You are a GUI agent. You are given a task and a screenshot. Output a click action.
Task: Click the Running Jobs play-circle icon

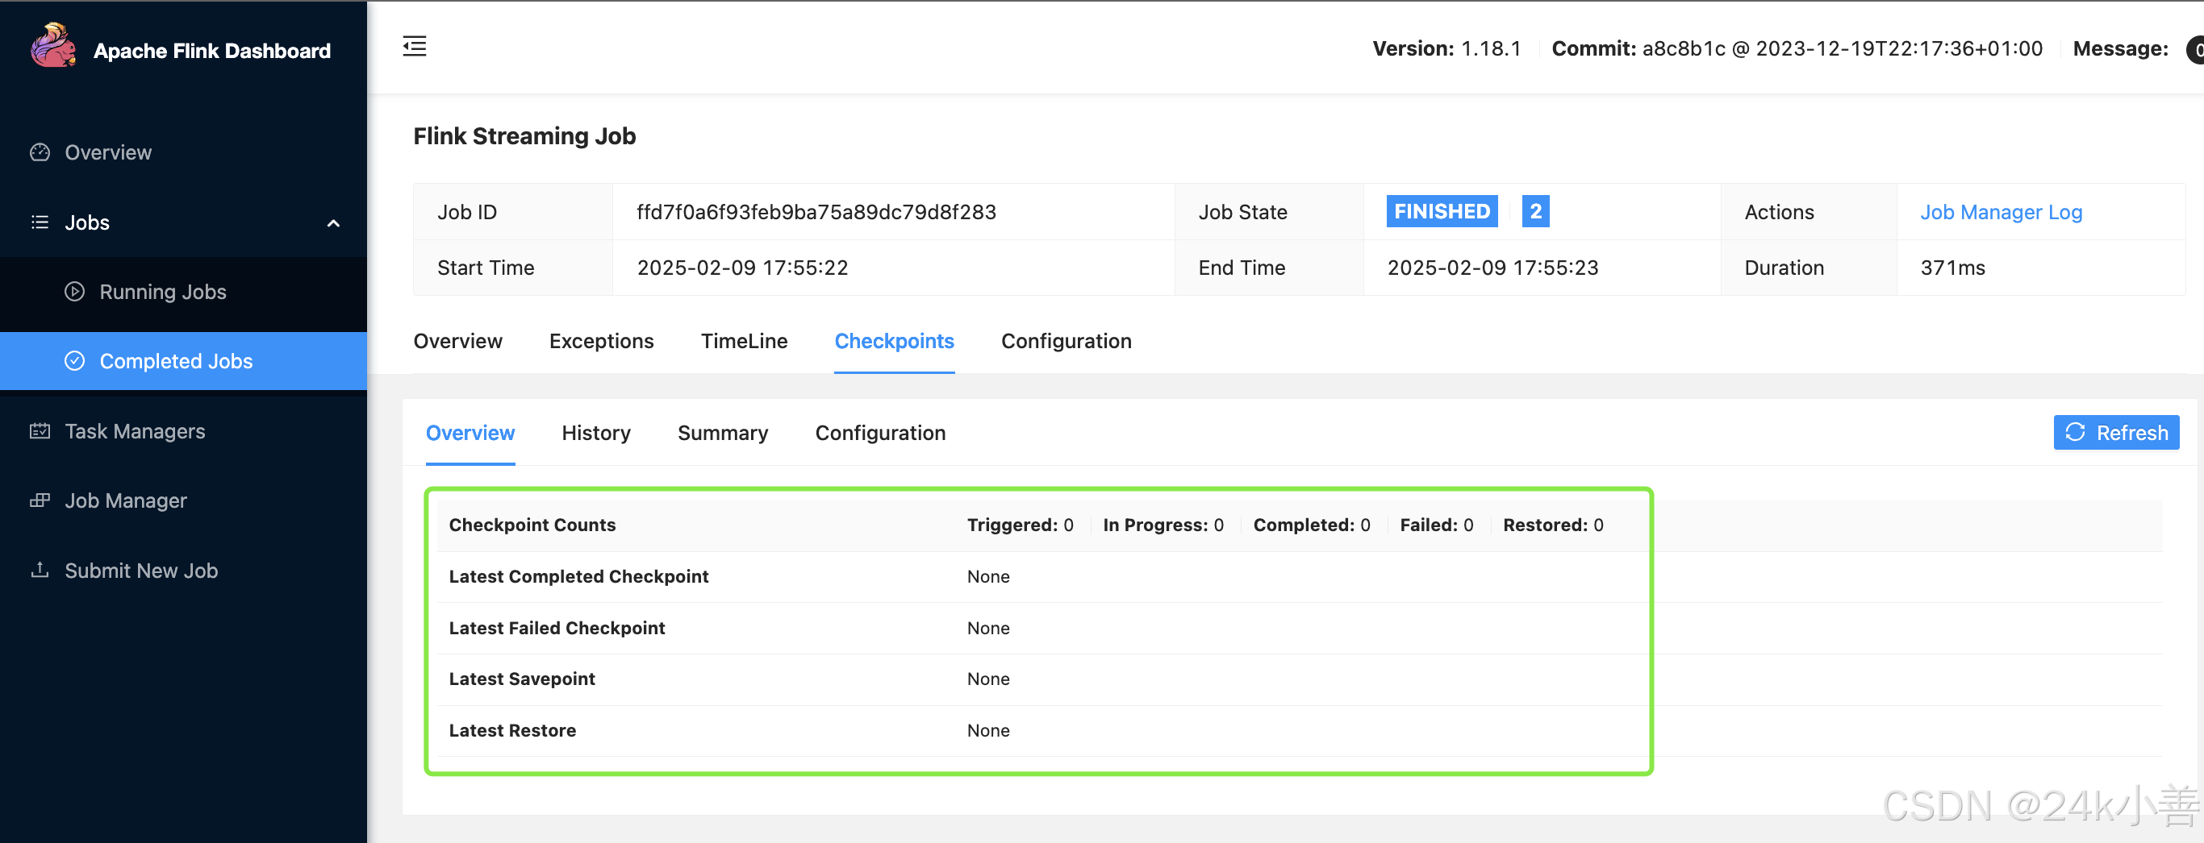75,292
